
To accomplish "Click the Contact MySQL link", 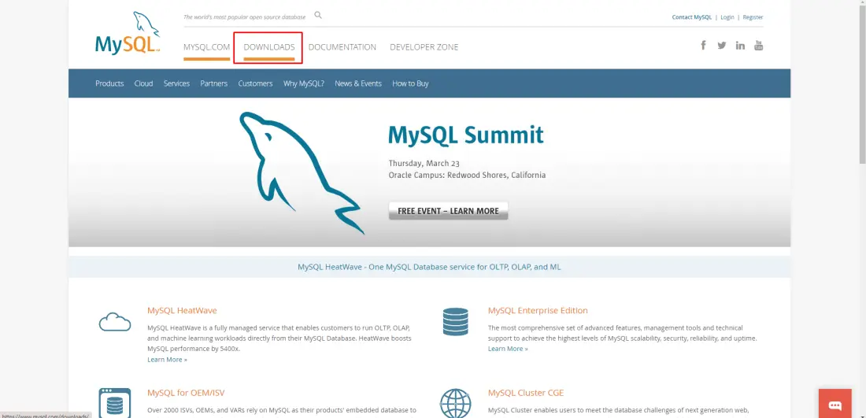I will 691,17.
